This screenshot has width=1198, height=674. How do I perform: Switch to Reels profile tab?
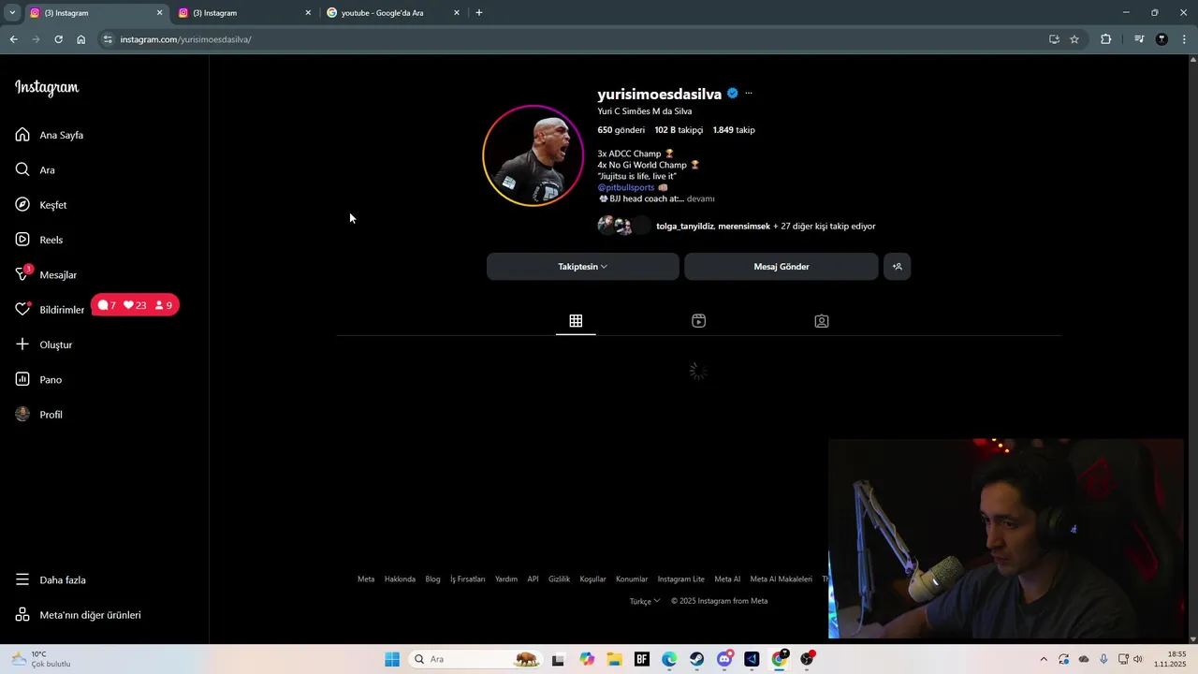click(x=698, y=321)
